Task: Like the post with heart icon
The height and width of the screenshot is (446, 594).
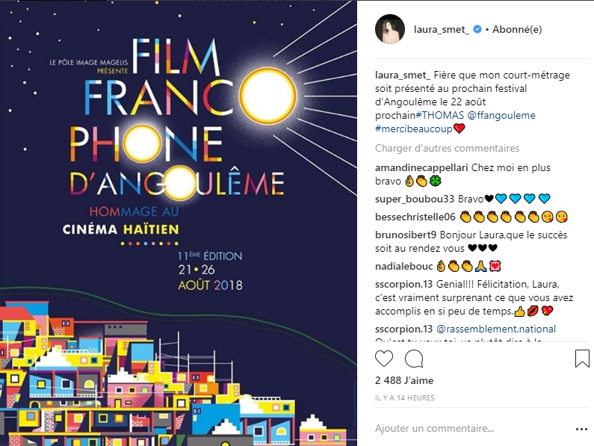Action: 384,359
